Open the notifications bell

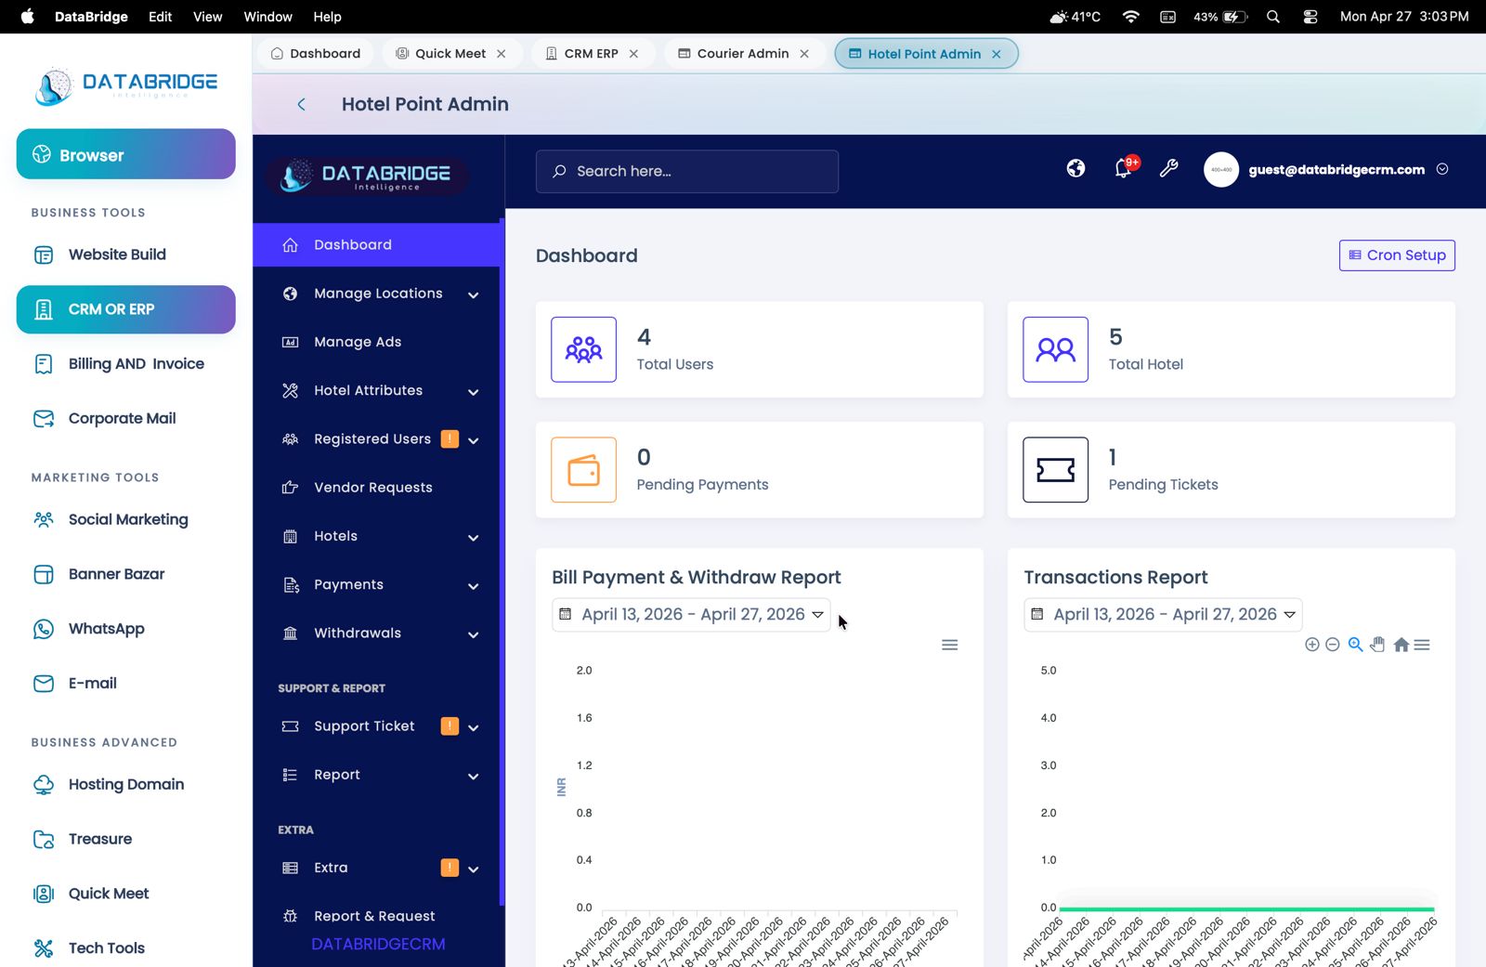[1124, 168]
